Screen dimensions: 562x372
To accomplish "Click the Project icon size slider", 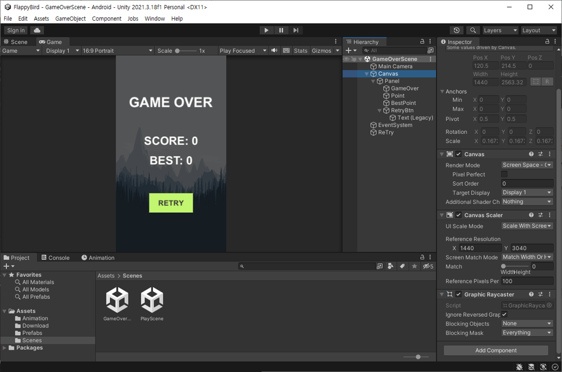I will [416, 357].
